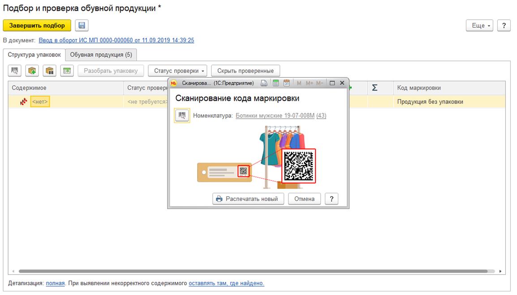Click Распечатать новый in the dialog
This screenshot has width=517, height=295.
248,199
